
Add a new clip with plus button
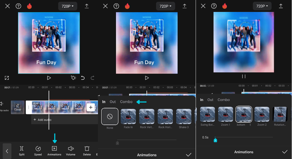click(91, 107)
